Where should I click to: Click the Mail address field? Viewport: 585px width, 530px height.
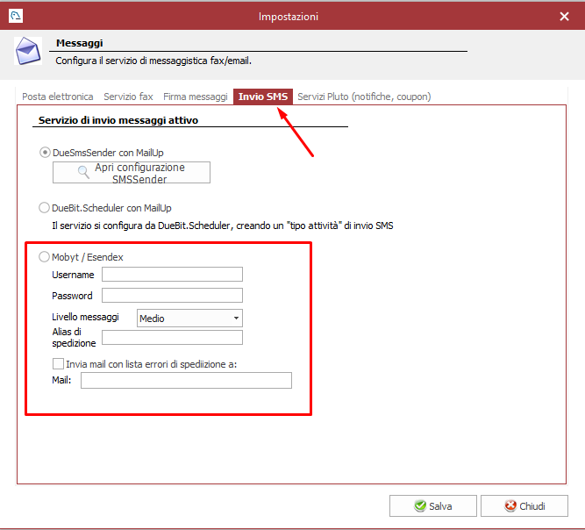point(186,380)
